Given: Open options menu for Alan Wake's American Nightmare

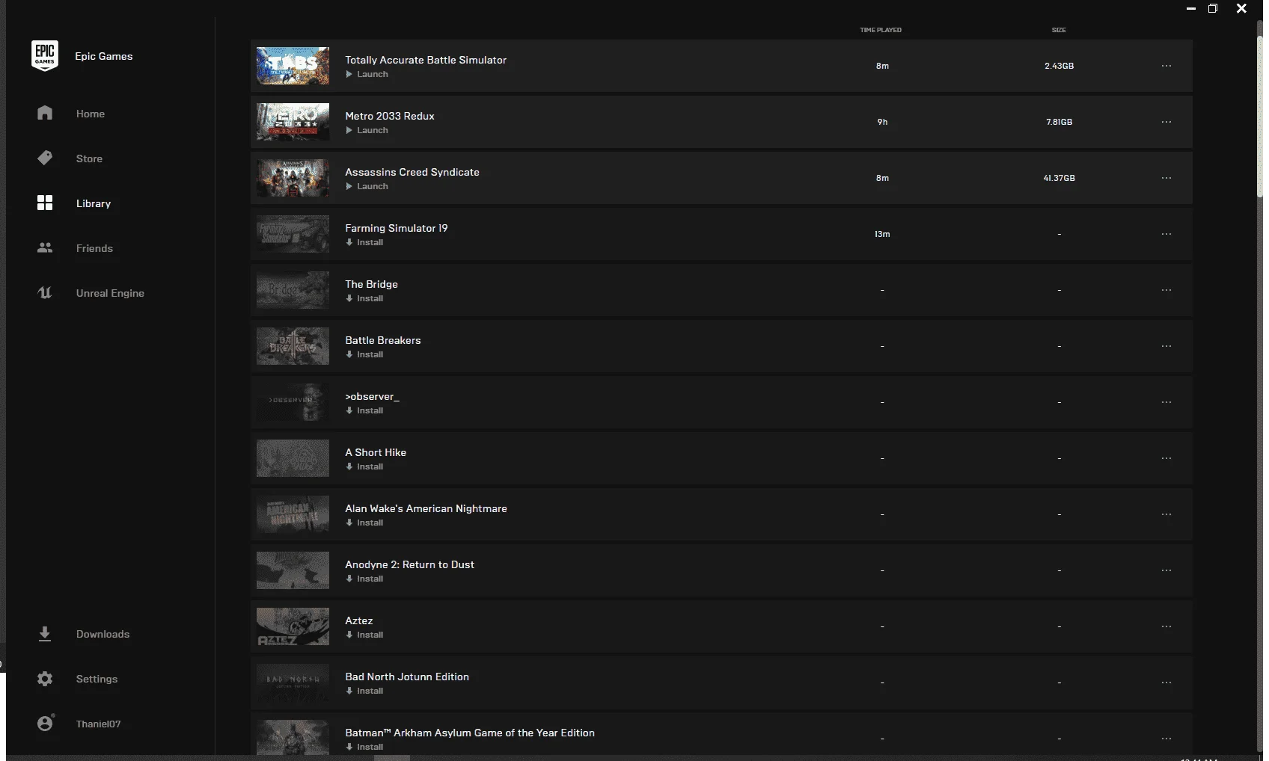Looking at the screenshot, I should (1166, 514).
